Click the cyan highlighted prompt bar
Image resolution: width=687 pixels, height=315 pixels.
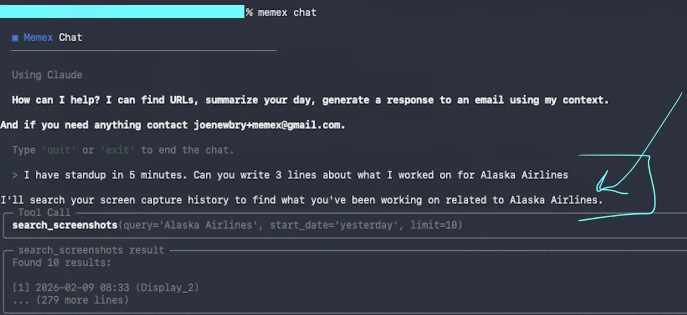122,12
